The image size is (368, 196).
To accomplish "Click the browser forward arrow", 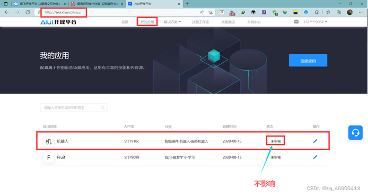I will pyautogui.click(x=17, y=12).
